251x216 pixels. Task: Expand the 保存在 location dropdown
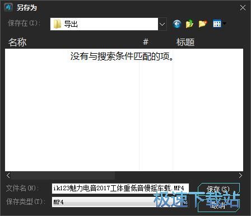pos(162,24)
